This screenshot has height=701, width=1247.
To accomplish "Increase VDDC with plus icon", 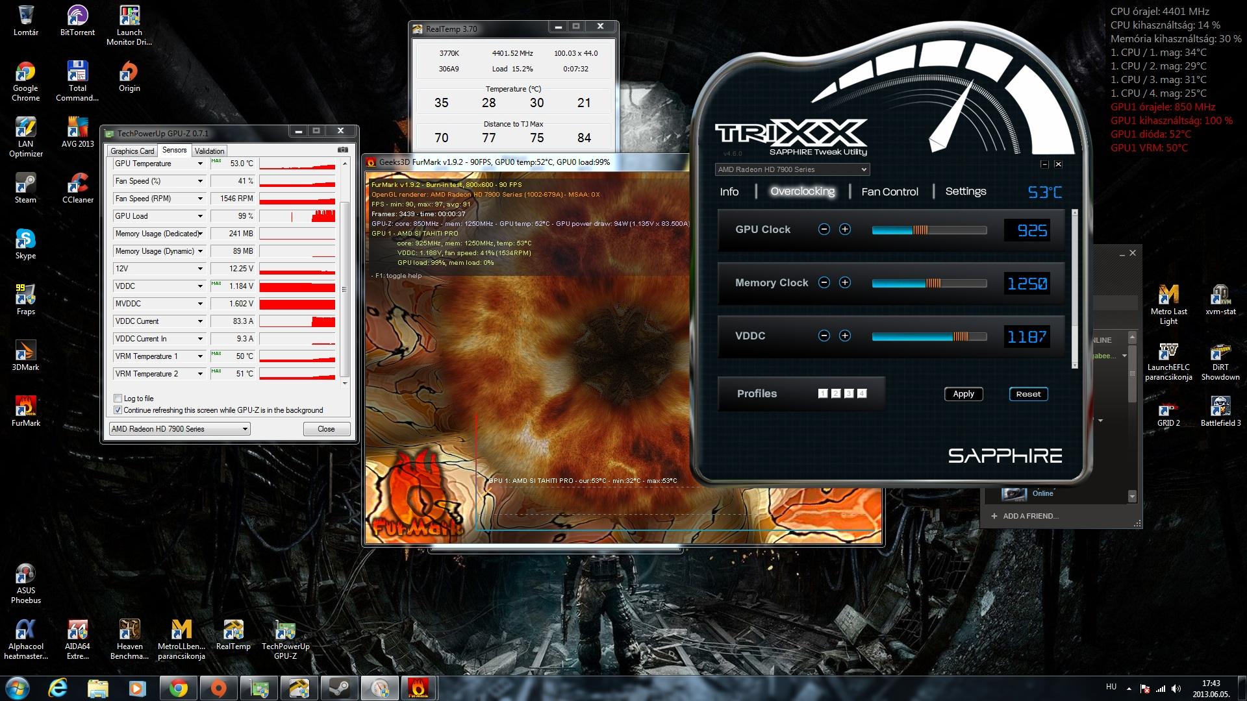I will pos(844,336).
